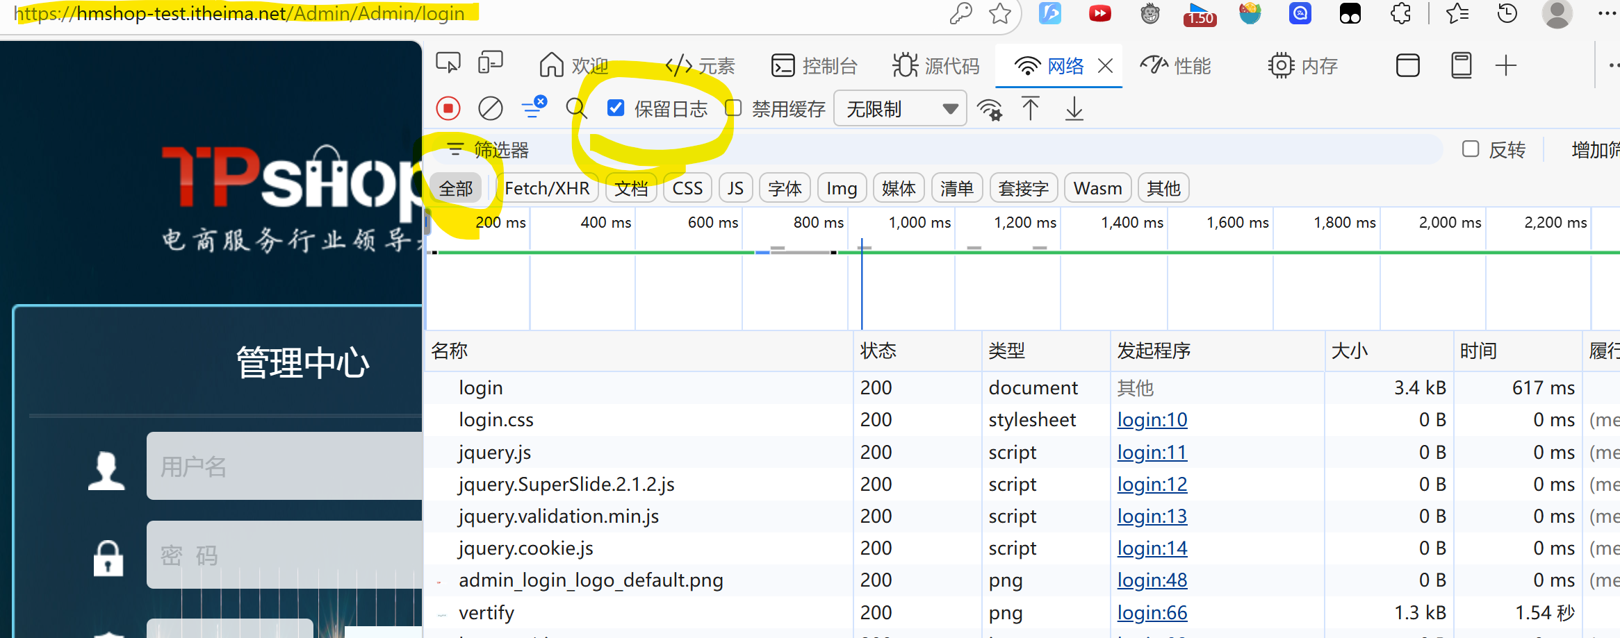The image size is (1620, 638).
Task: Select the JS filter type
Action: 735,188
